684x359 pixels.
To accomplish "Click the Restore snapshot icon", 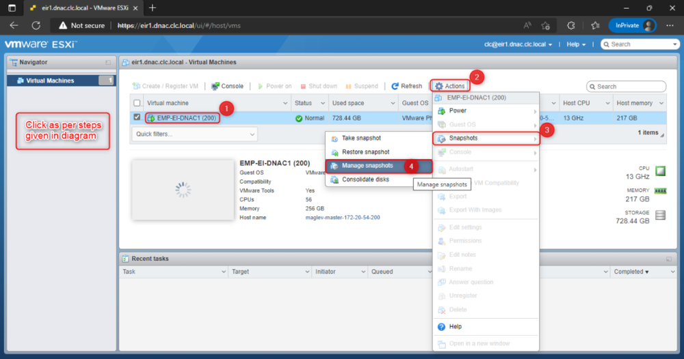I will click(x=334, y=152).
